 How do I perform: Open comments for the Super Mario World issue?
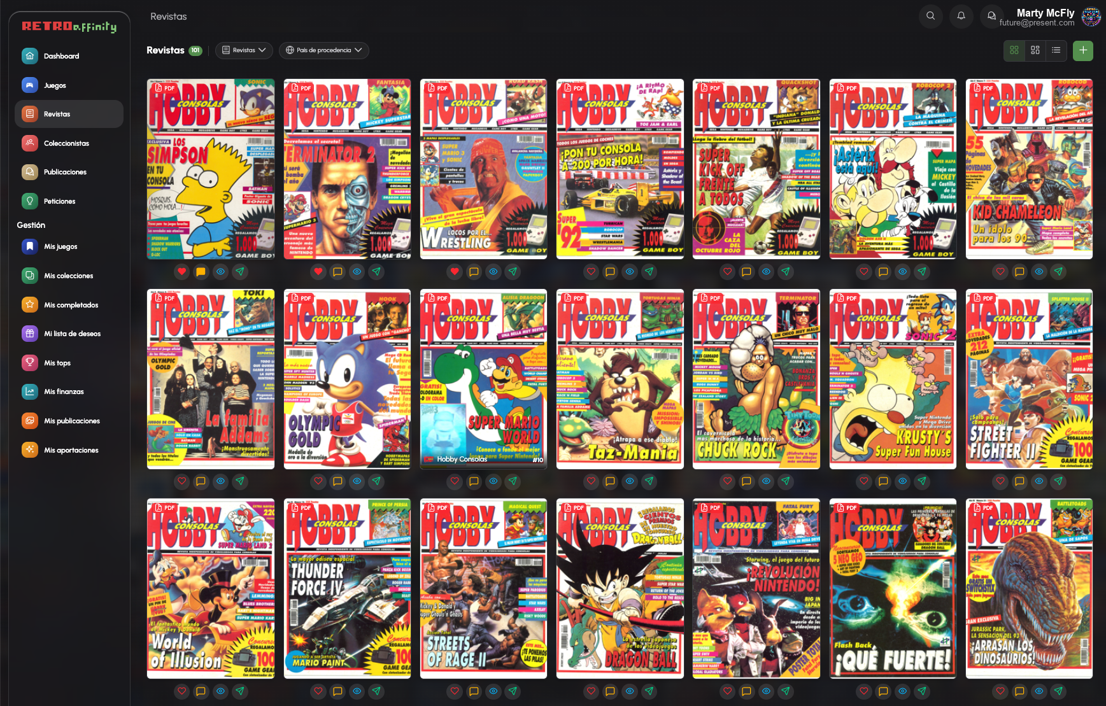[x=474, y=481]
